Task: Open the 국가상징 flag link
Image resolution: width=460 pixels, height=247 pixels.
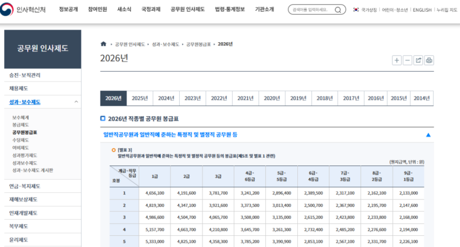Action: pos(365,10)
